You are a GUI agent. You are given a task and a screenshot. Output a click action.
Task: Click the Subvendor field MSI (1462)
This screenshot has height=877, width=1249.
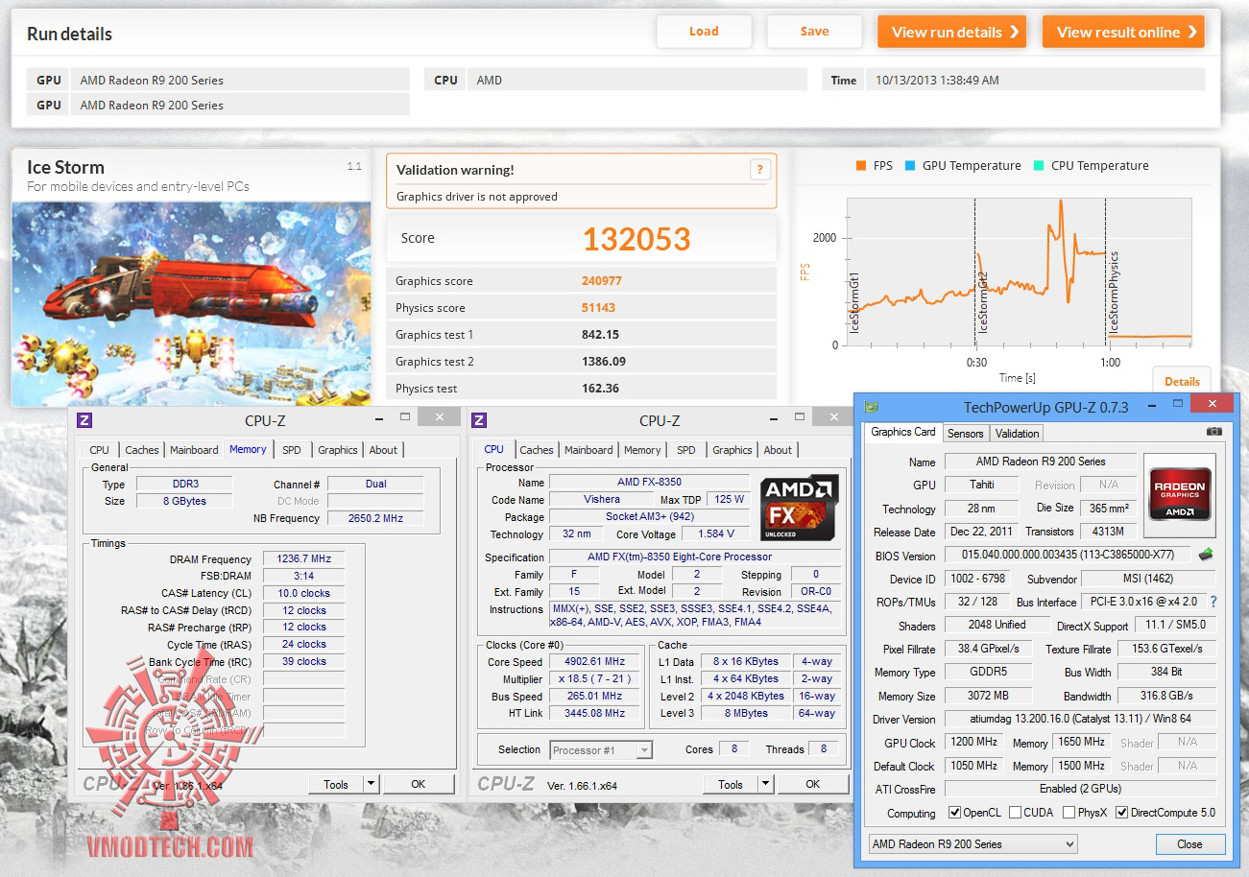point(1148,580)
